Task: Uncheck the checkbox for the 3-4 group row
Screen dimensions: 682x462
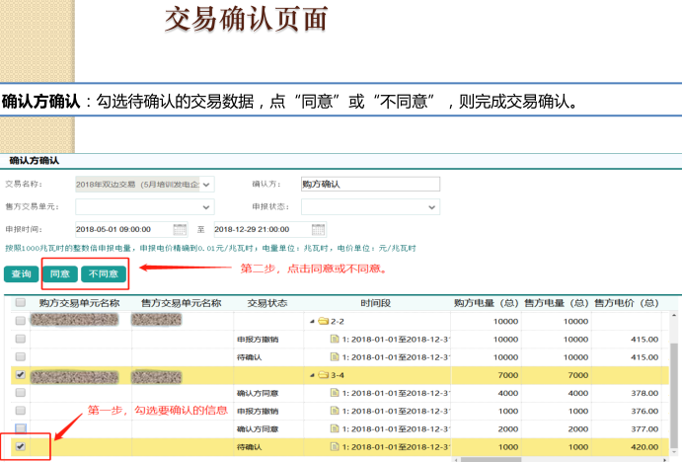Action: (20, 375)
